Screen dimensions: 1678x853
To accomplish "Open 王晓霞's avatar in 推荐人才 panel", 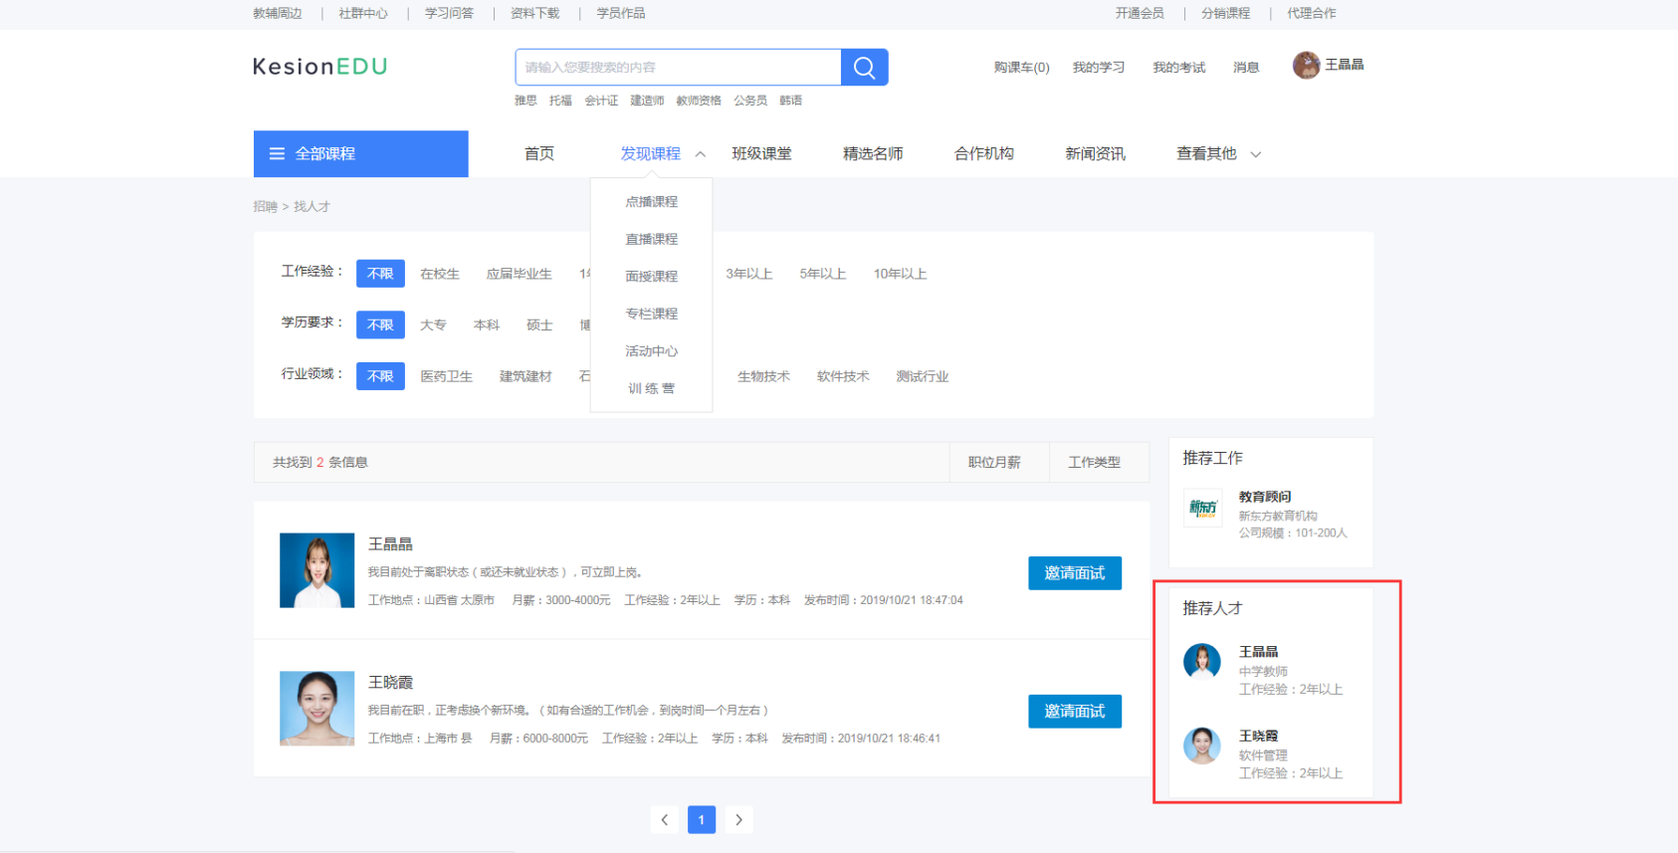I will [1201, 746].
